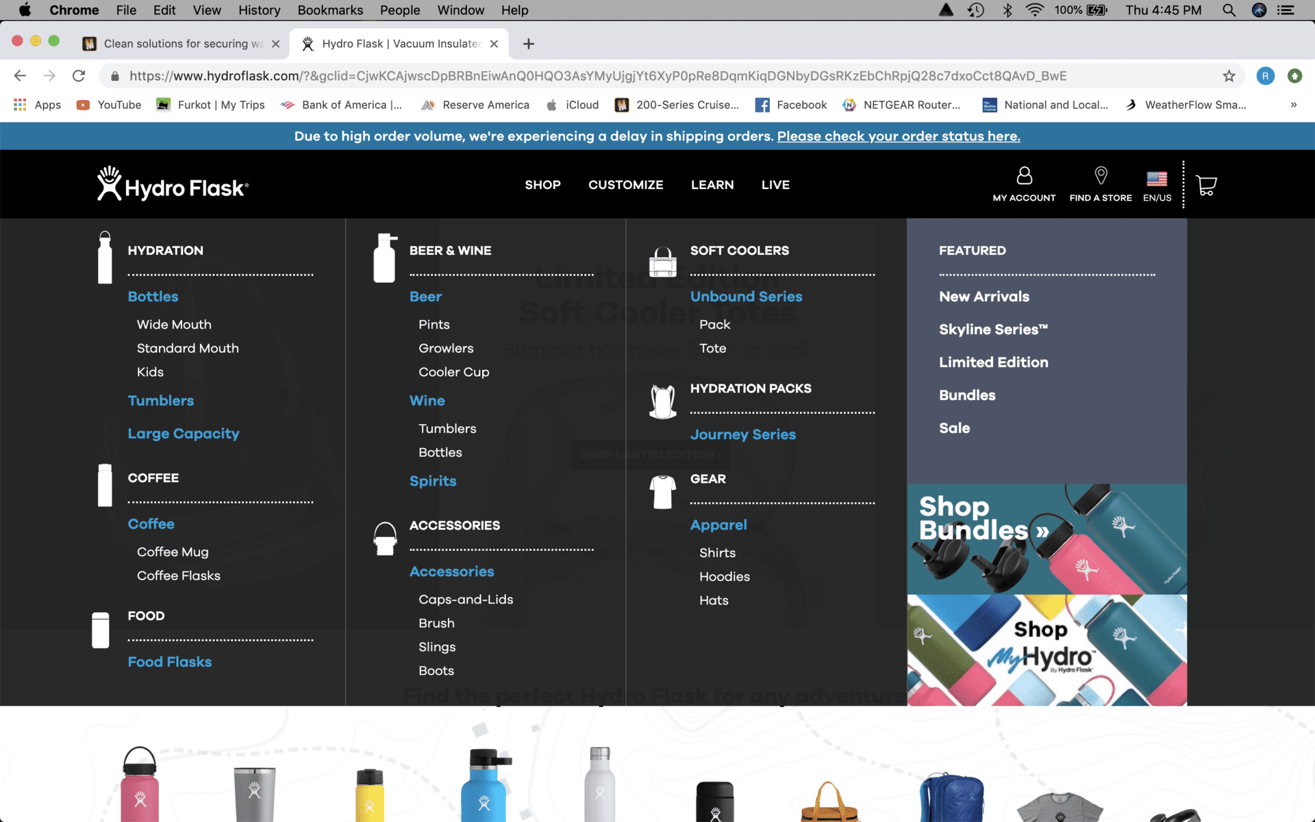The image size is (1315, 822).
Task: Click the My Account person icon
Action: (x=1024, y=176)
